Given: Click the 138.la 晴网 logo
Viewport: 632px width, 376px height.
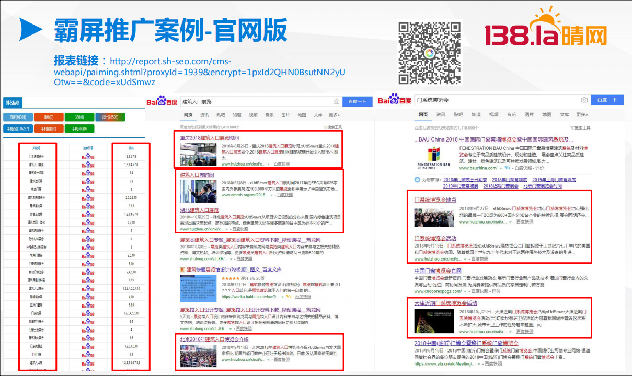Looking at the screenshot, I should point(545,30).
